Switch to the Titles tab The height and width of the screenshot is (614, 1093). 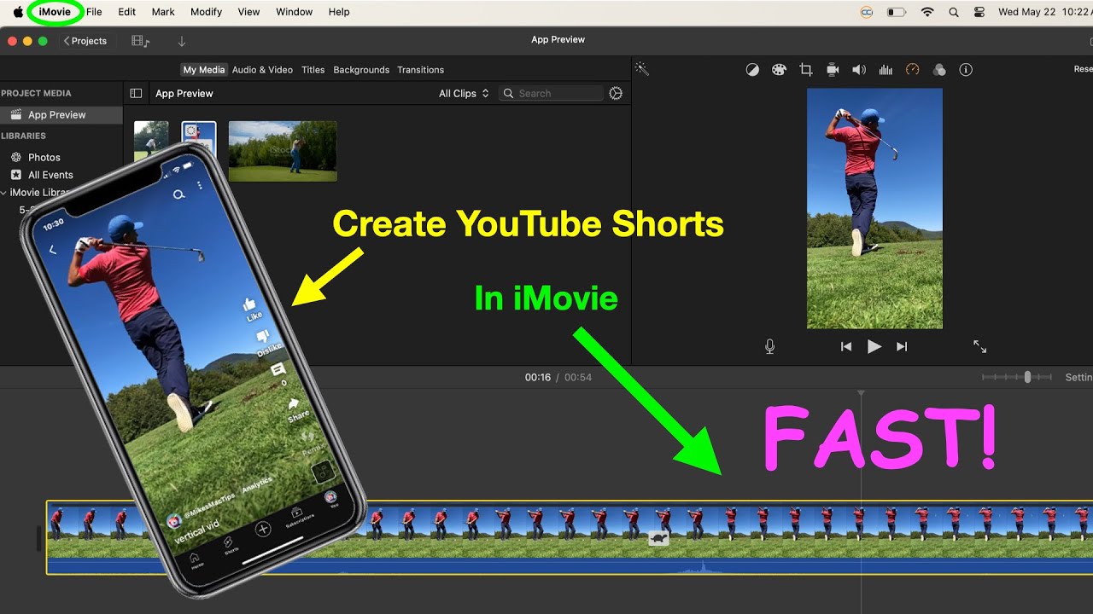[313, 70]
